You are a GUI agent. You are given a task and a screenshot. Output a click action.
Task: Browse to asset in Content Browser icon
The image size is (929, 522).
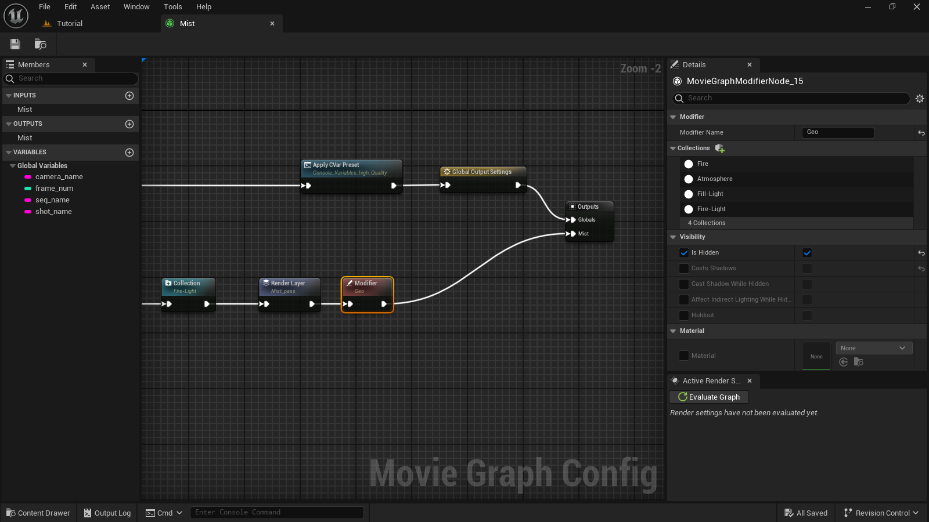coord(40,44)
